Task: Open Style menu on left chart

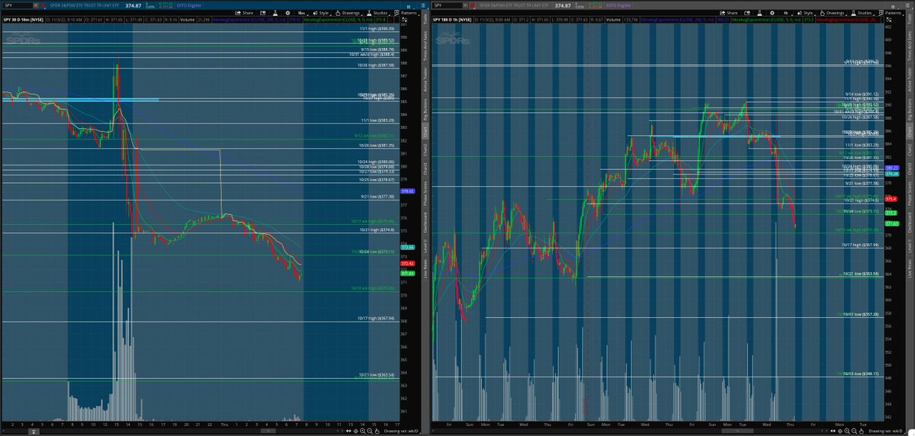Action: pos(321,13)
